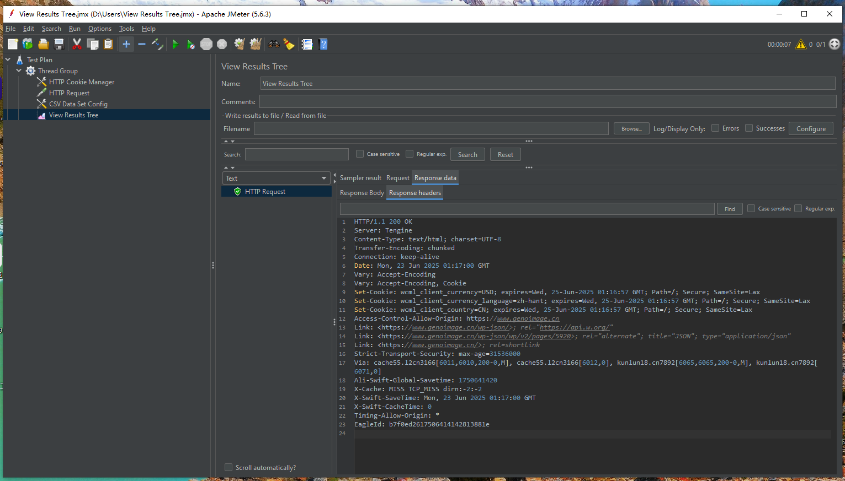The image size is (845, 481).
Task: Click the minus icon to collapse all nodes
Action: (142, 44)
